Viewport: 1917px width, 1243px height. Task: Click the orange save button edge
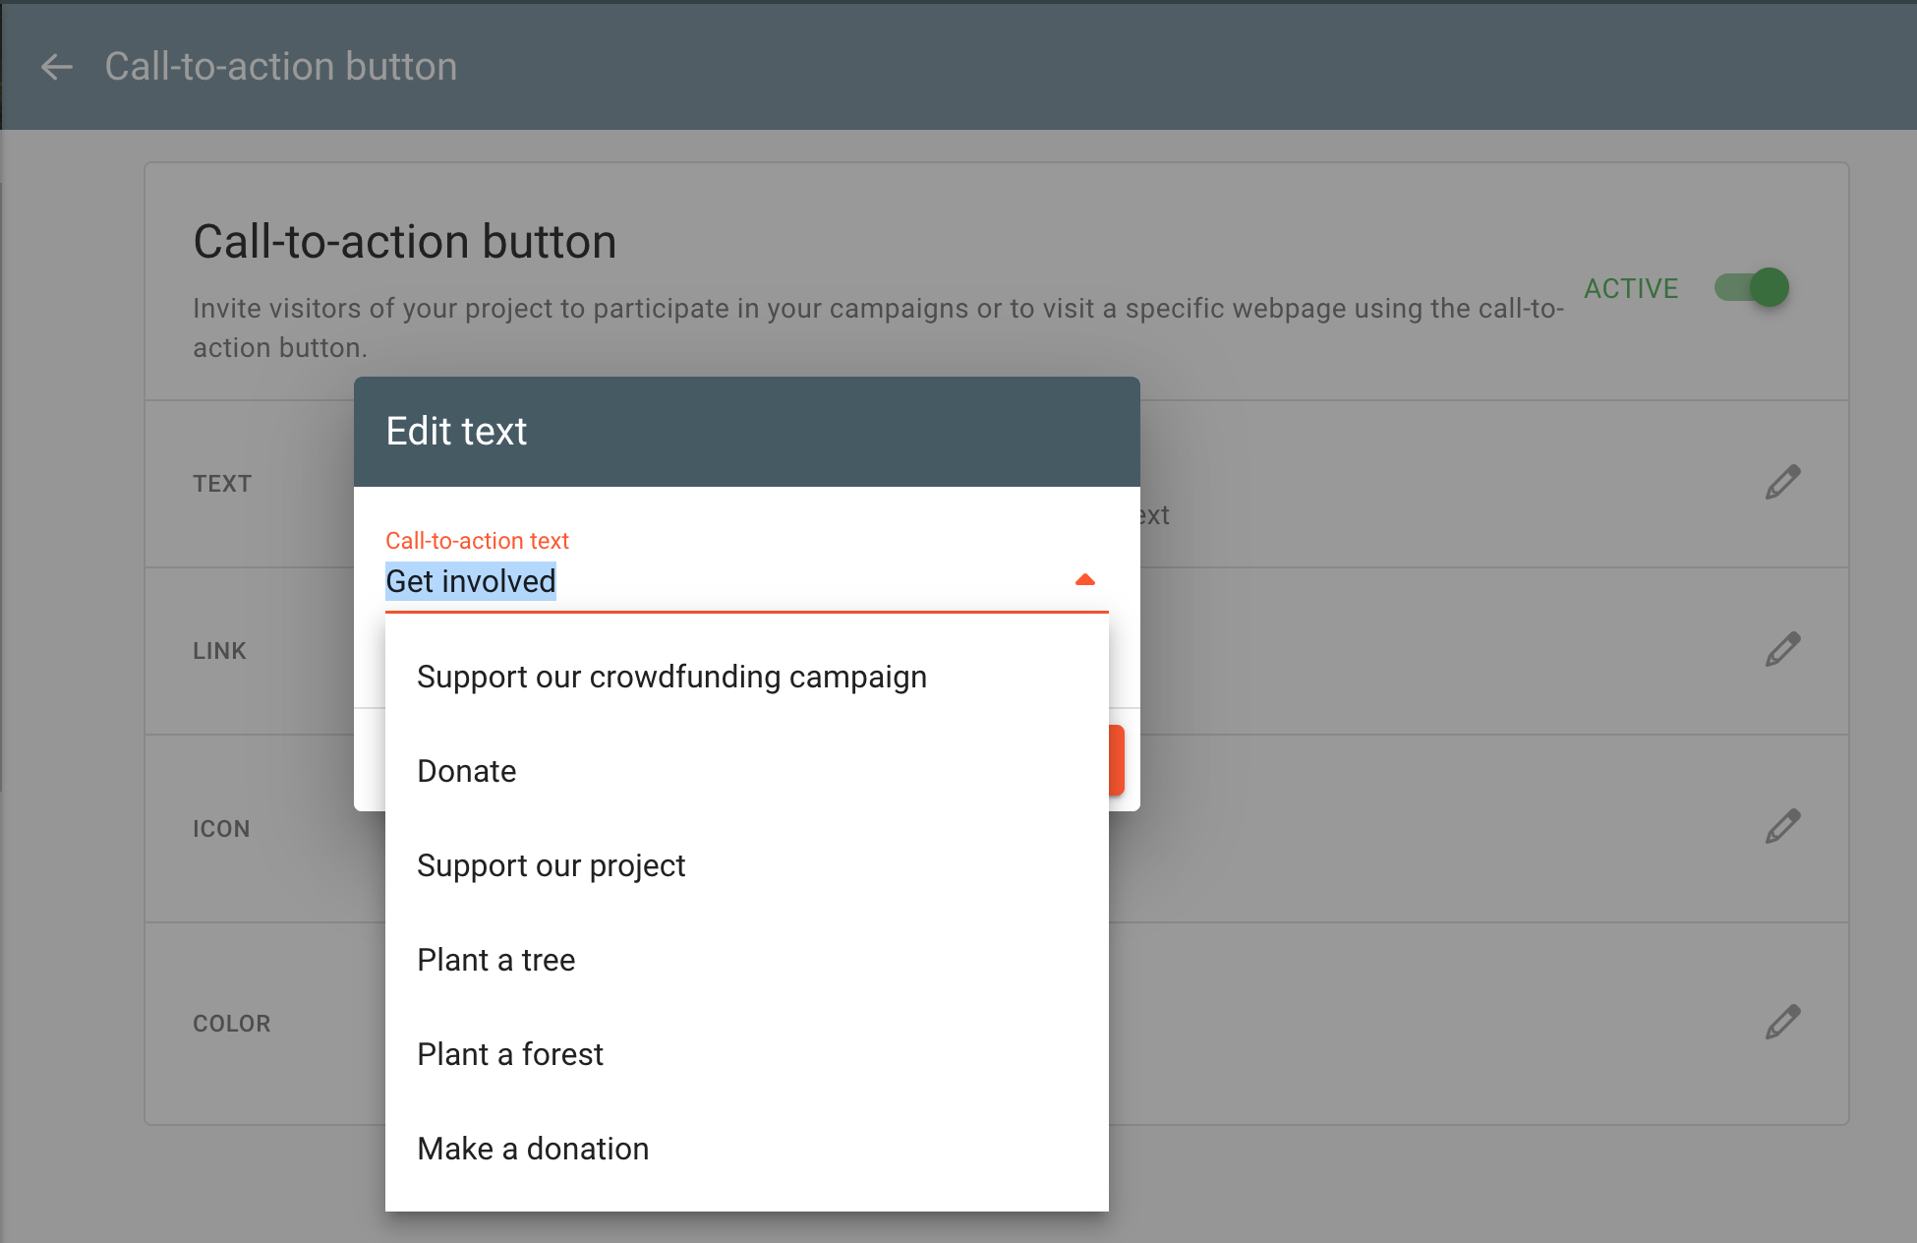click(x=1117, y=760)
